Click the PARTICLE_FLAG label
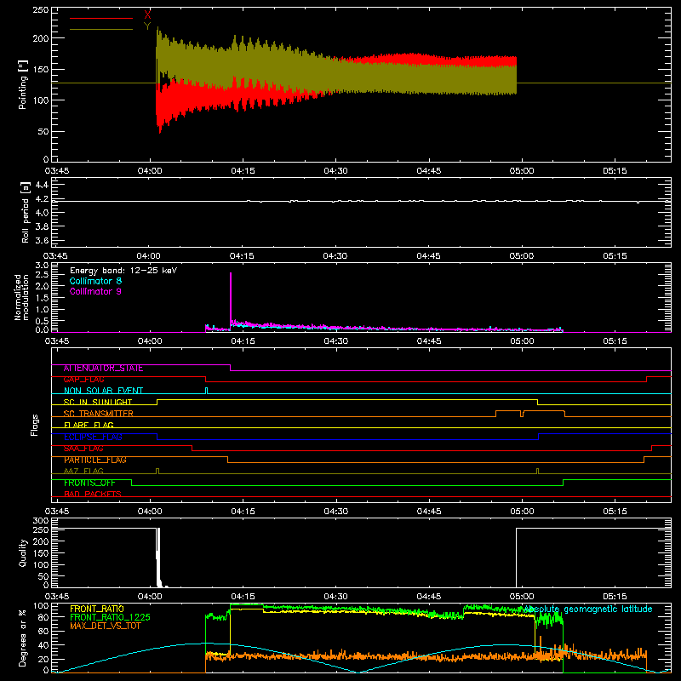Screen dimensions: 681x681 [x=95, y=460]
